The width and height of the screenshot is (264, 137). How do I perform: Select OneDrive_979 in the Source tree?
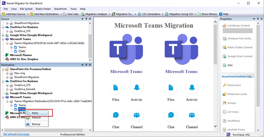(22, 31)
